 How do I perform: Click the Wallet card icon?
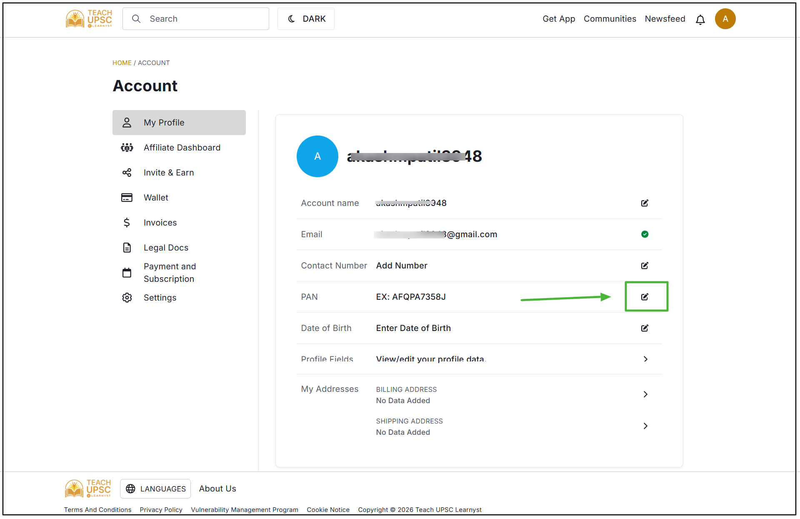[127, 198]
